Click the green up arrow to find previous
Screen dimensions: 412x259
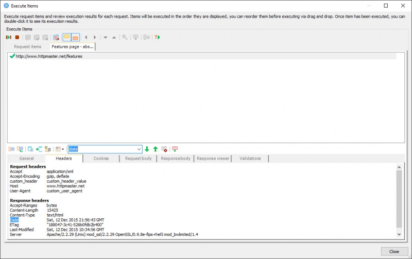pyautogui.click(x=156, y=149)
